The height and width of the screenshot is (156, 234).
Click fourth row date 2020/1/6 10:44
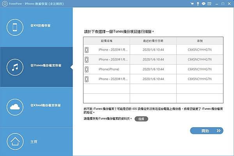coord(153,79)
